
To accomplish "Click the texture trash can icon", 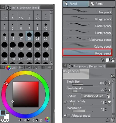I will tap(109, 96).
